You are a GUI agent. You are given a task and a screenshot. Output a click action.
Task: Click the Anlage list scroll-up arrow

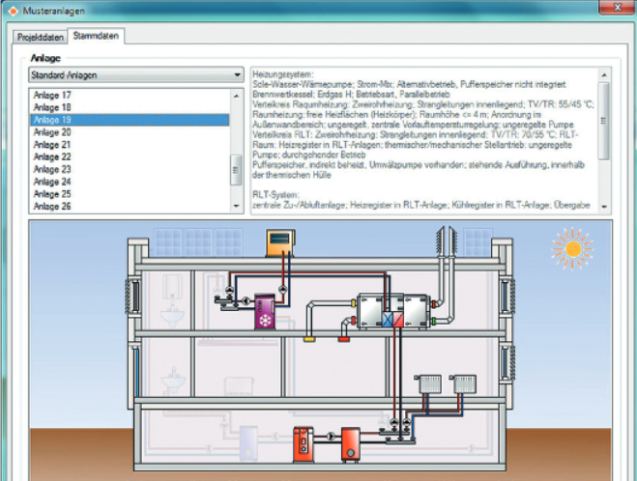(236, 96)
